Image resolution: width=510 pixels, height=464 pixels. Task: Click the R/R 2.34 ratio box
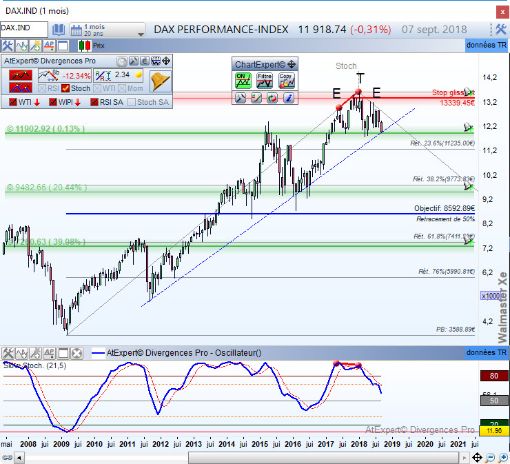coord(119,75)
